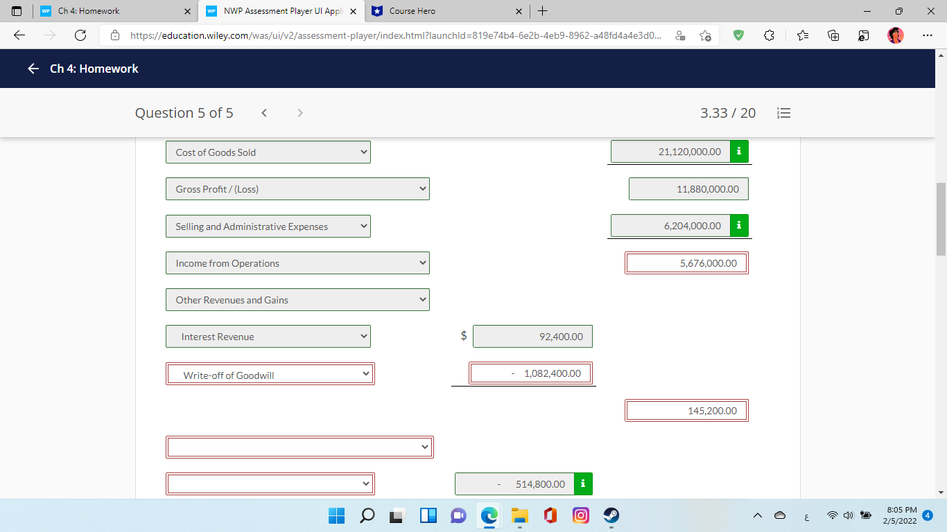Open Selling and Administrative Expenses dropdown
Screen dimensions: 947x532
tap(268, 227)
